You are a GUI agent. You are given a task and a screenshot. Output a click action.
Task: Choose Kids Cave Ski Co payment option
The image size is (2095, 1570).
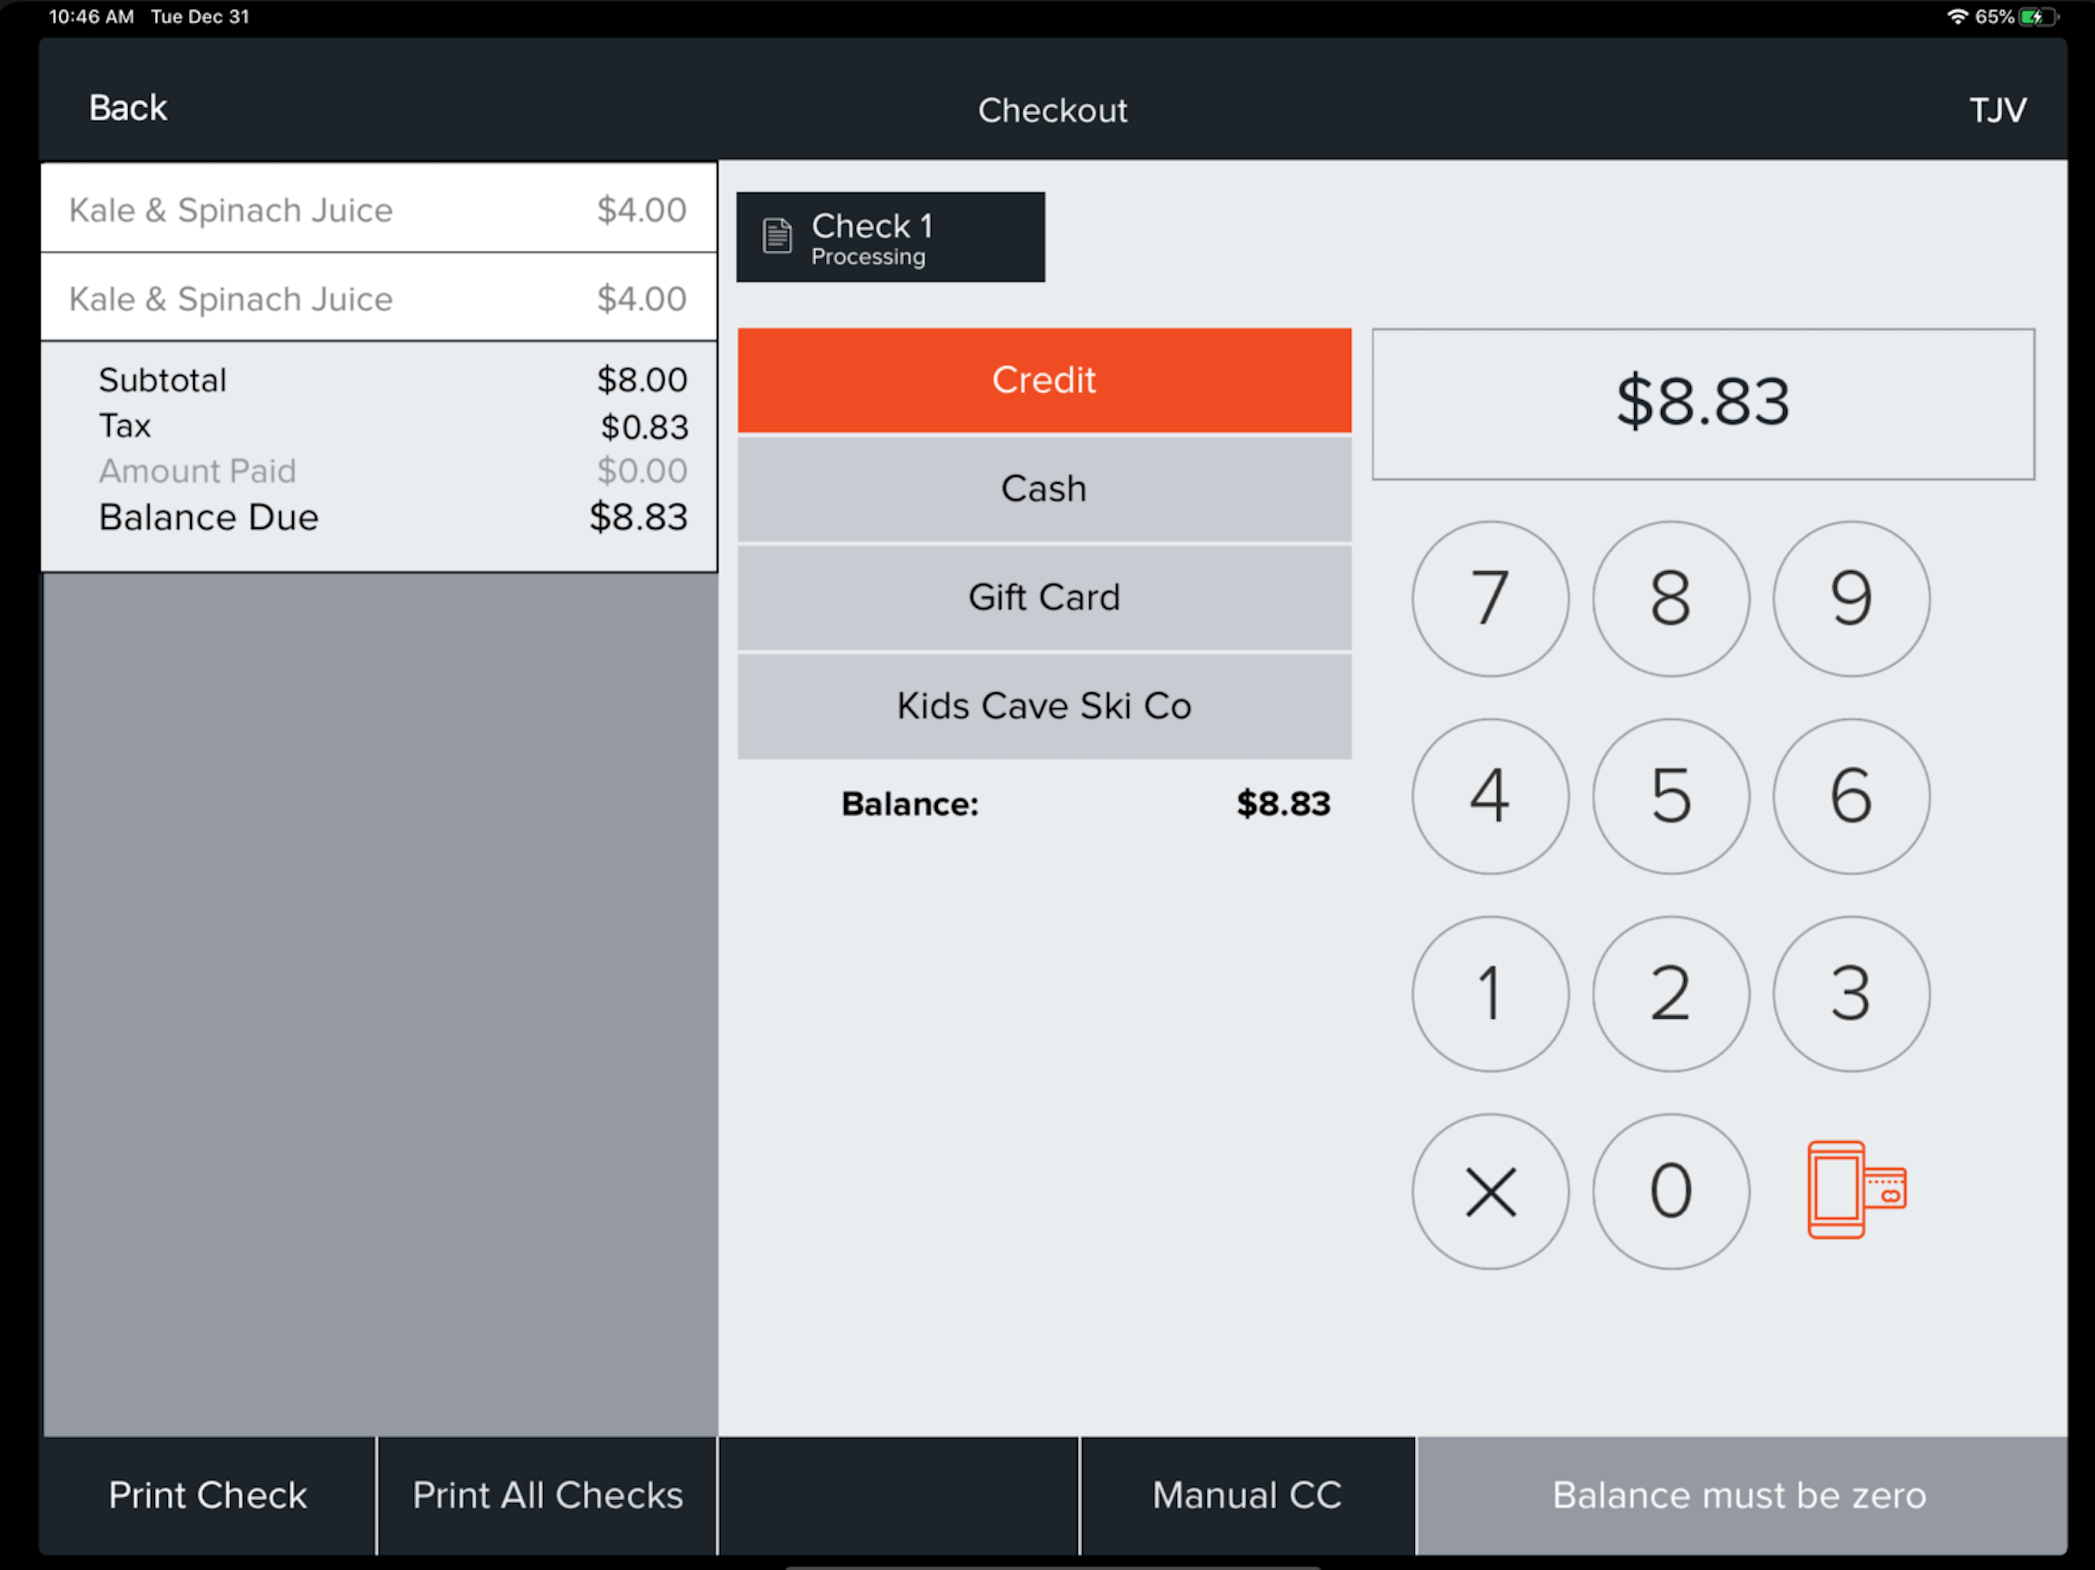(1044, 706)
